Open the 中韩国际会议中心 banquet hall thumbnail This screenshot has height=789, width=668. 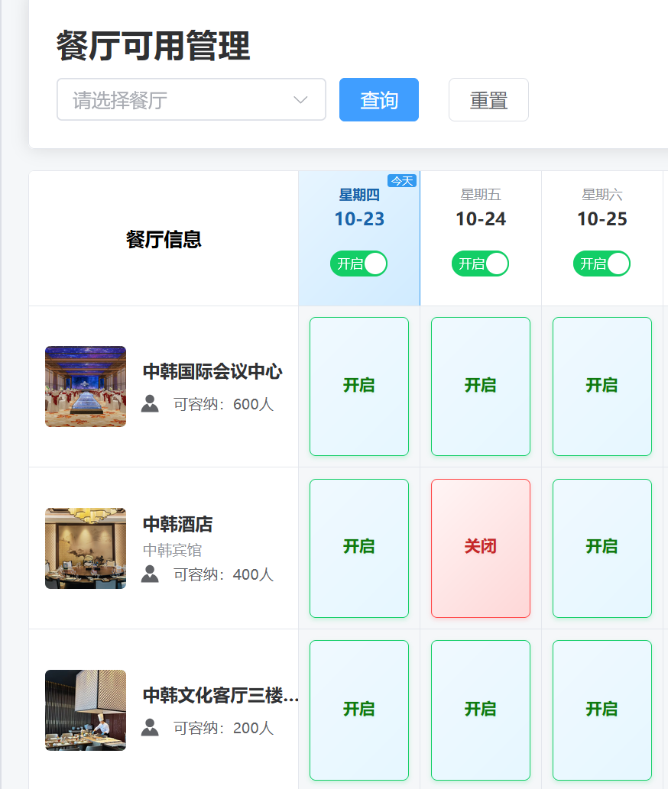(x=86, y=386)
